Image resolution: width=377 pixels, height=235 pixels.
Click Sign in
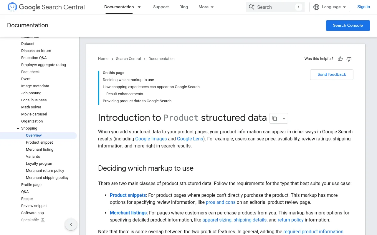click(363, 7)
